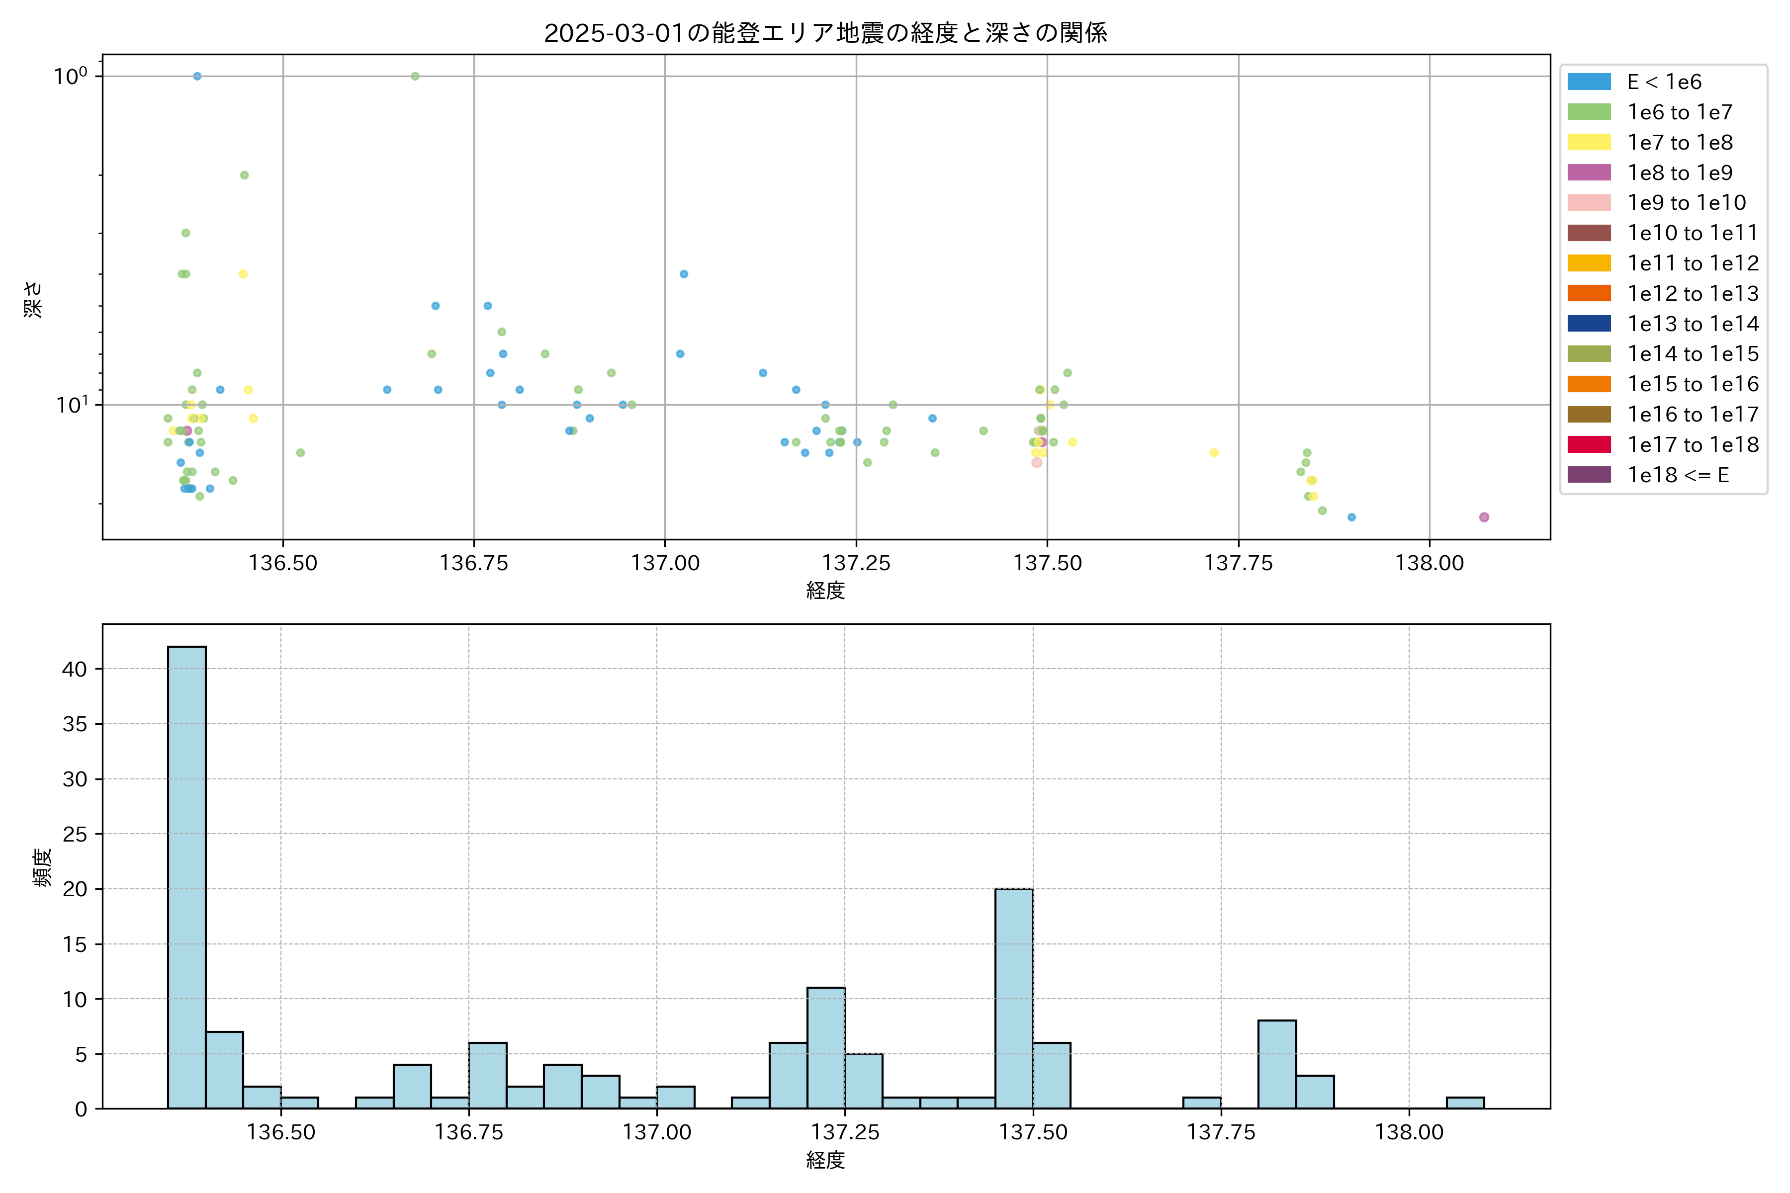The width and height of the screenshot is (1790, 1193).
Task: Click the purple 1e8 to 1e9 swatch
Action: point(1589,172)
